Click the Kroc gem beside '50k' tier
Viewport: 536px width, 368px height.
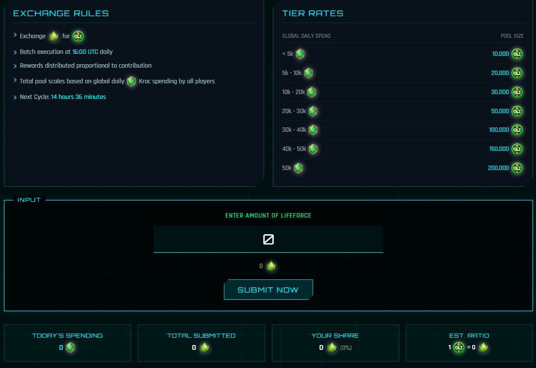298,168
